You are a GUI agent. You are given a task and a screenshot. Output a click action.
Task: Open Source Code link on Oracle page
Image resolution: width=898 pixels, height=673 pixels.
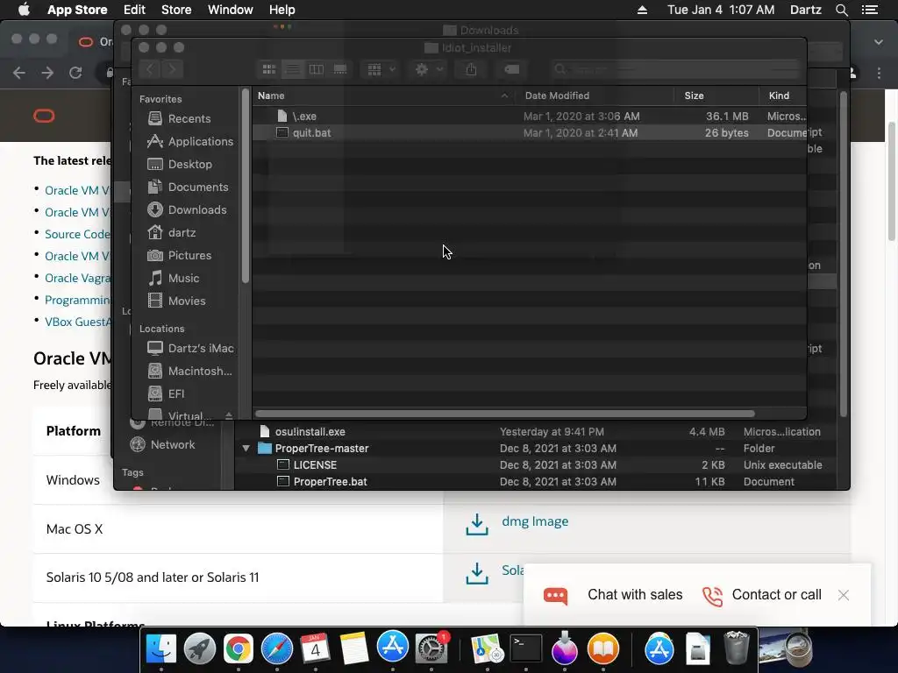pos(77,234)
